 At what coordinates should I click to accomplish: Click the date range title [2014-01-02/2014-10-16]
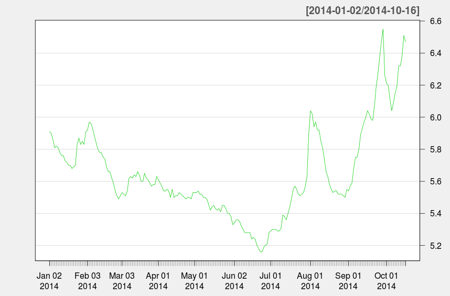[362, 10]
